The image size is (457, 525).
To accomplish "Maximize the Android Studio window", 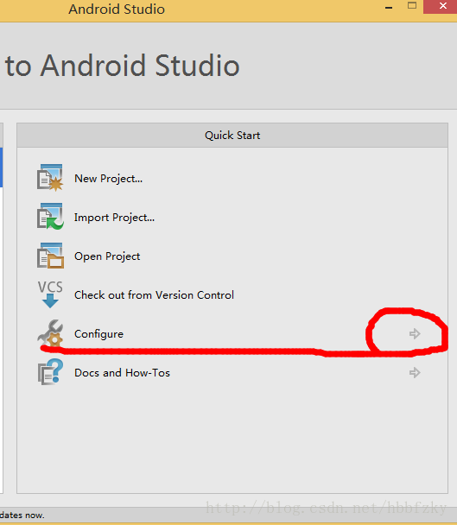I will tap(412, 6).
